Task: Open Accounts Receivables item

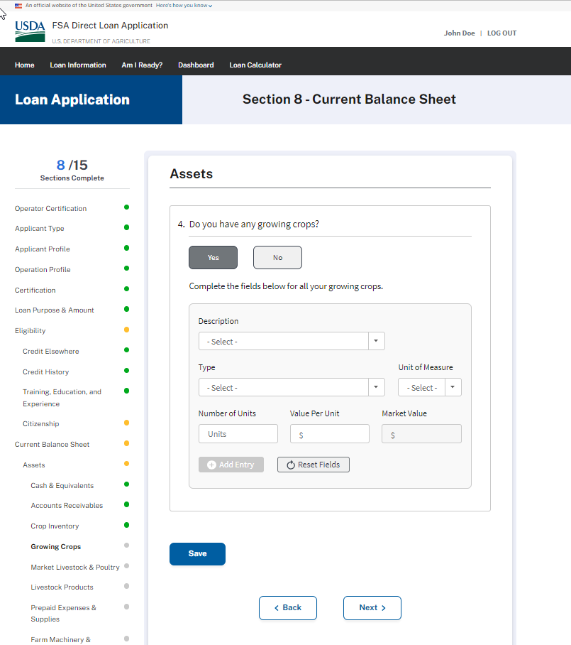Action: point(67,506)
